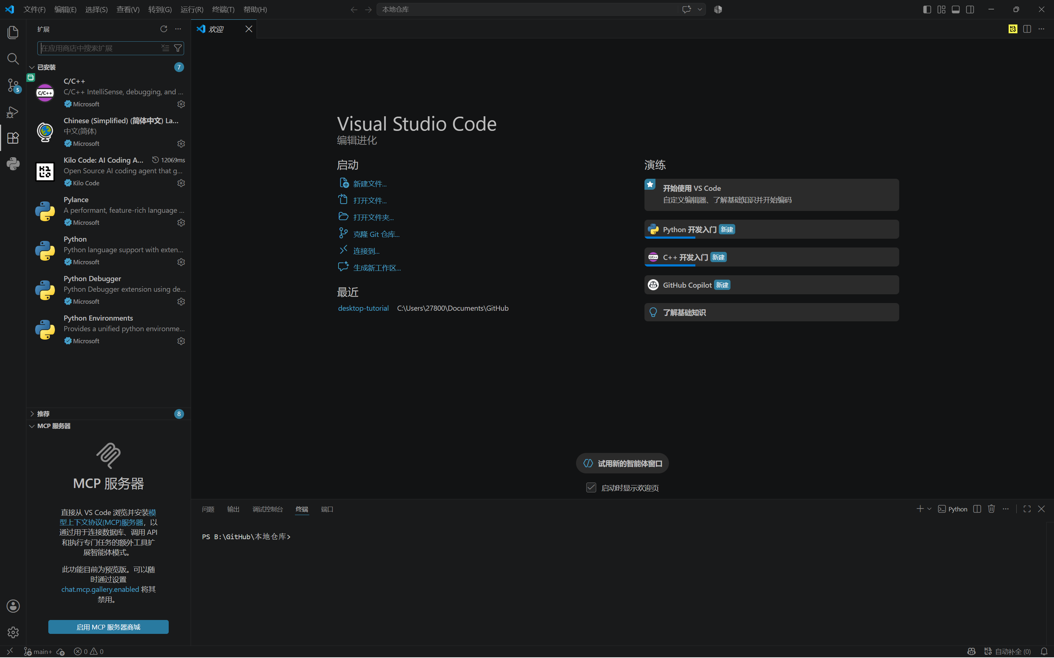Open the Python 开发入门 walkthrough card

click(x=771, y=229)
